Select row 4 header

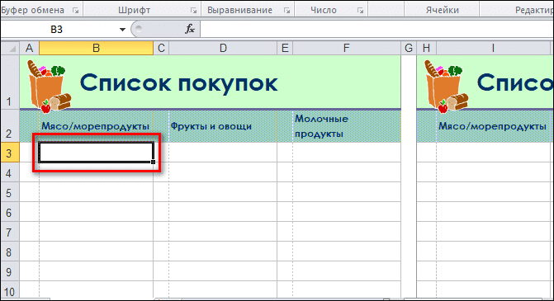[10, 172]
